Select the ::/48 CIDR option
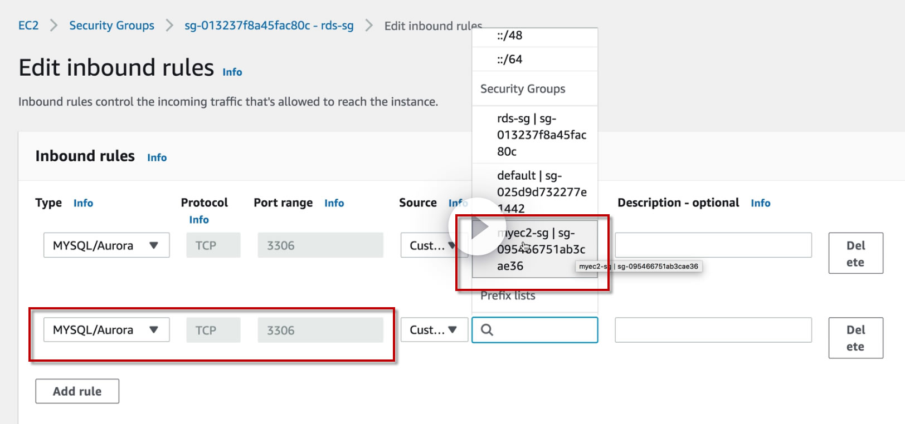Viewport: 905px width, 424px height. click(510, 36)
